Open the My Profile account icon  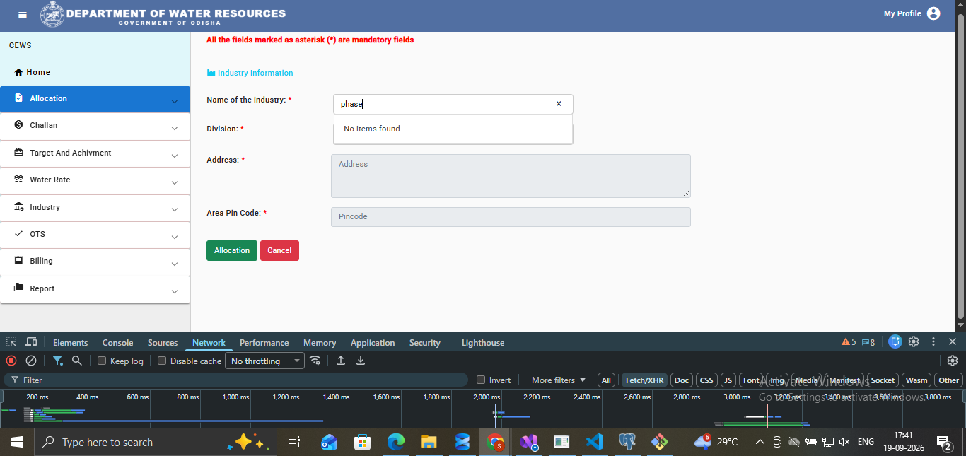pyautogui.click(x=933, y=13)
